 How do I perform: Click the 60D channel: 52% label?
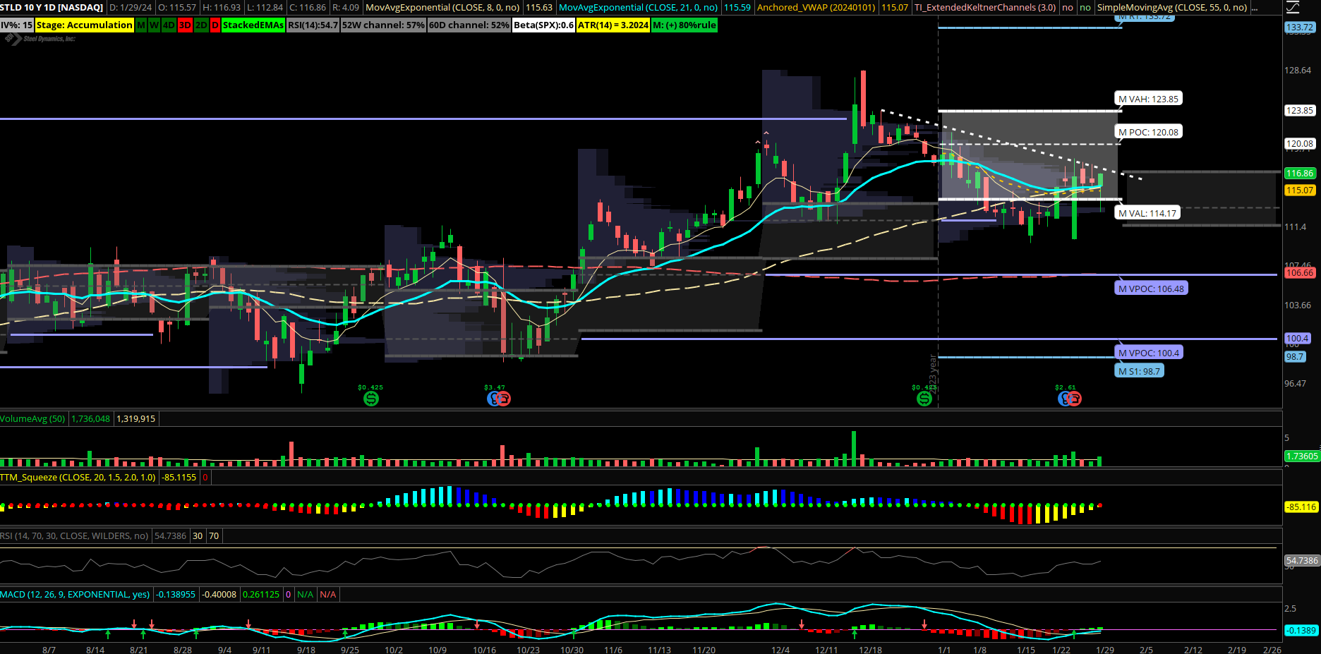pos(469,25)
